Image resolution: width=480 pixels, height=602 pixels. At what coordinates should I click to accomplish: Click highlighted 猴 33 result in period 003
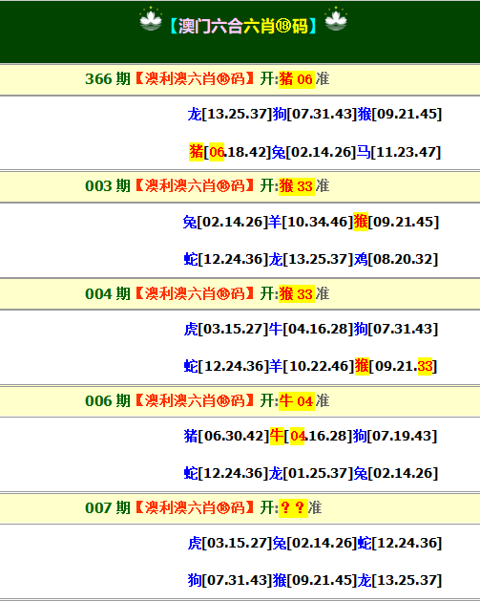297,186
